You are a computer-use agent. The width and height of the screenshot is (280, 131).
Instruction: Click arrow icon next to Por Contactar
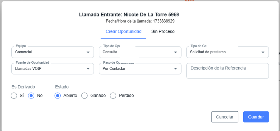point(175,69)
